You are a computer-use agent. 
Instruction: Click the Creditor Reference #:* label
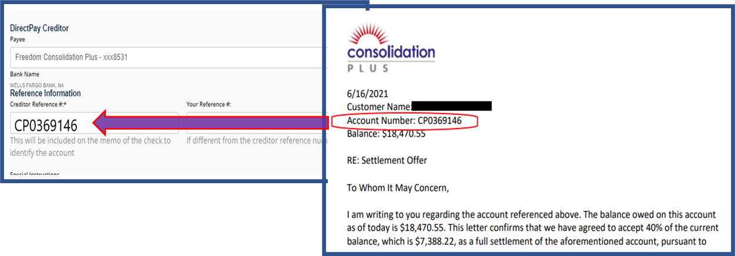point(36,105)
